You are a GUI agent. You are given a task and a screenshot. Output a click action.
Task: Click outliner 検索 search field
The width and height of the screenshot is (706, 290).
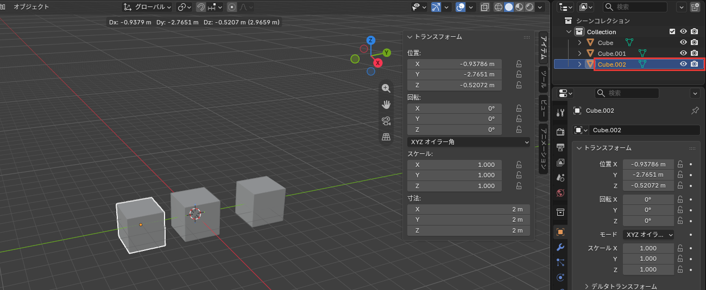[x=635, y=7]
